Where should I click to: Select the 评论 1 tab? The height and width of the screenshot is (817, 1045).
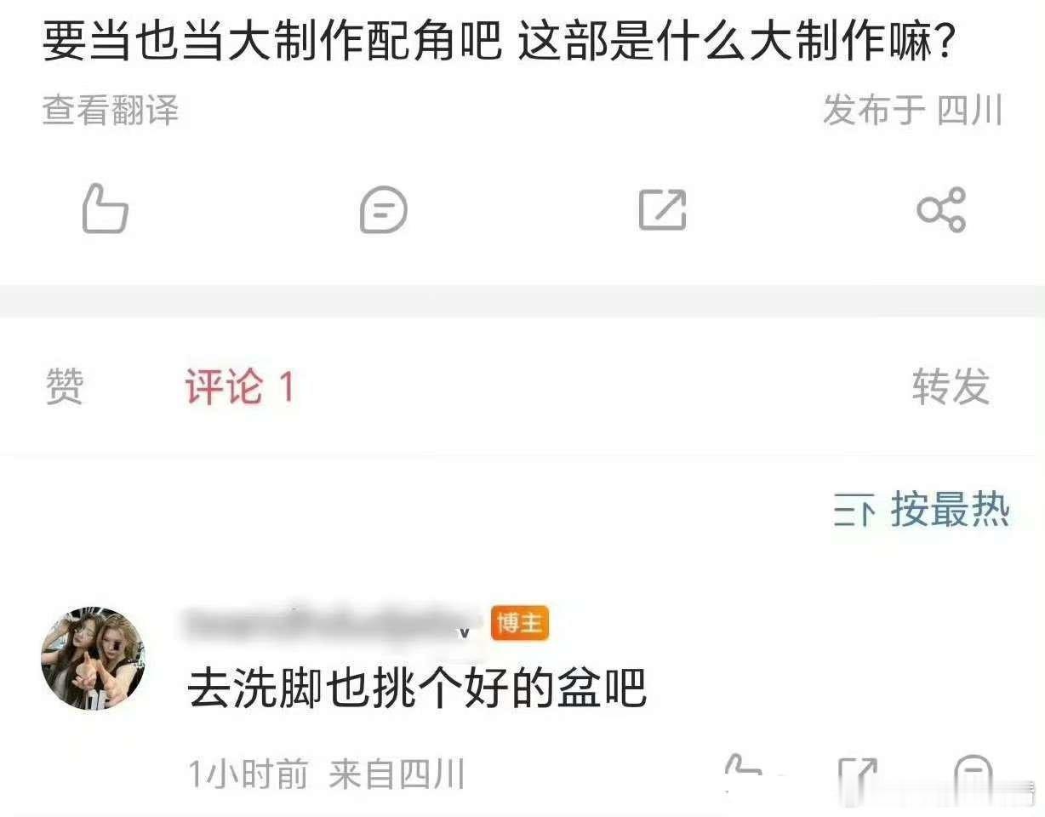[239, 387]
